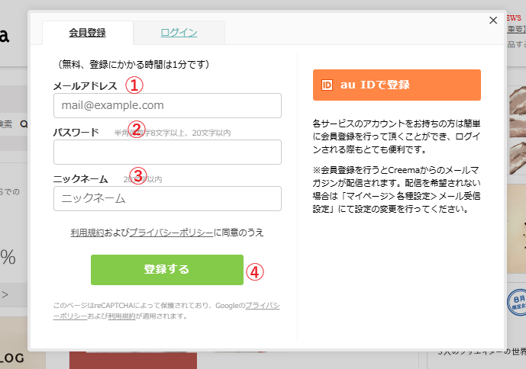Click the ニックネーム text box
The width and height of the screenshot is (526, 369).
click(167, 198)
